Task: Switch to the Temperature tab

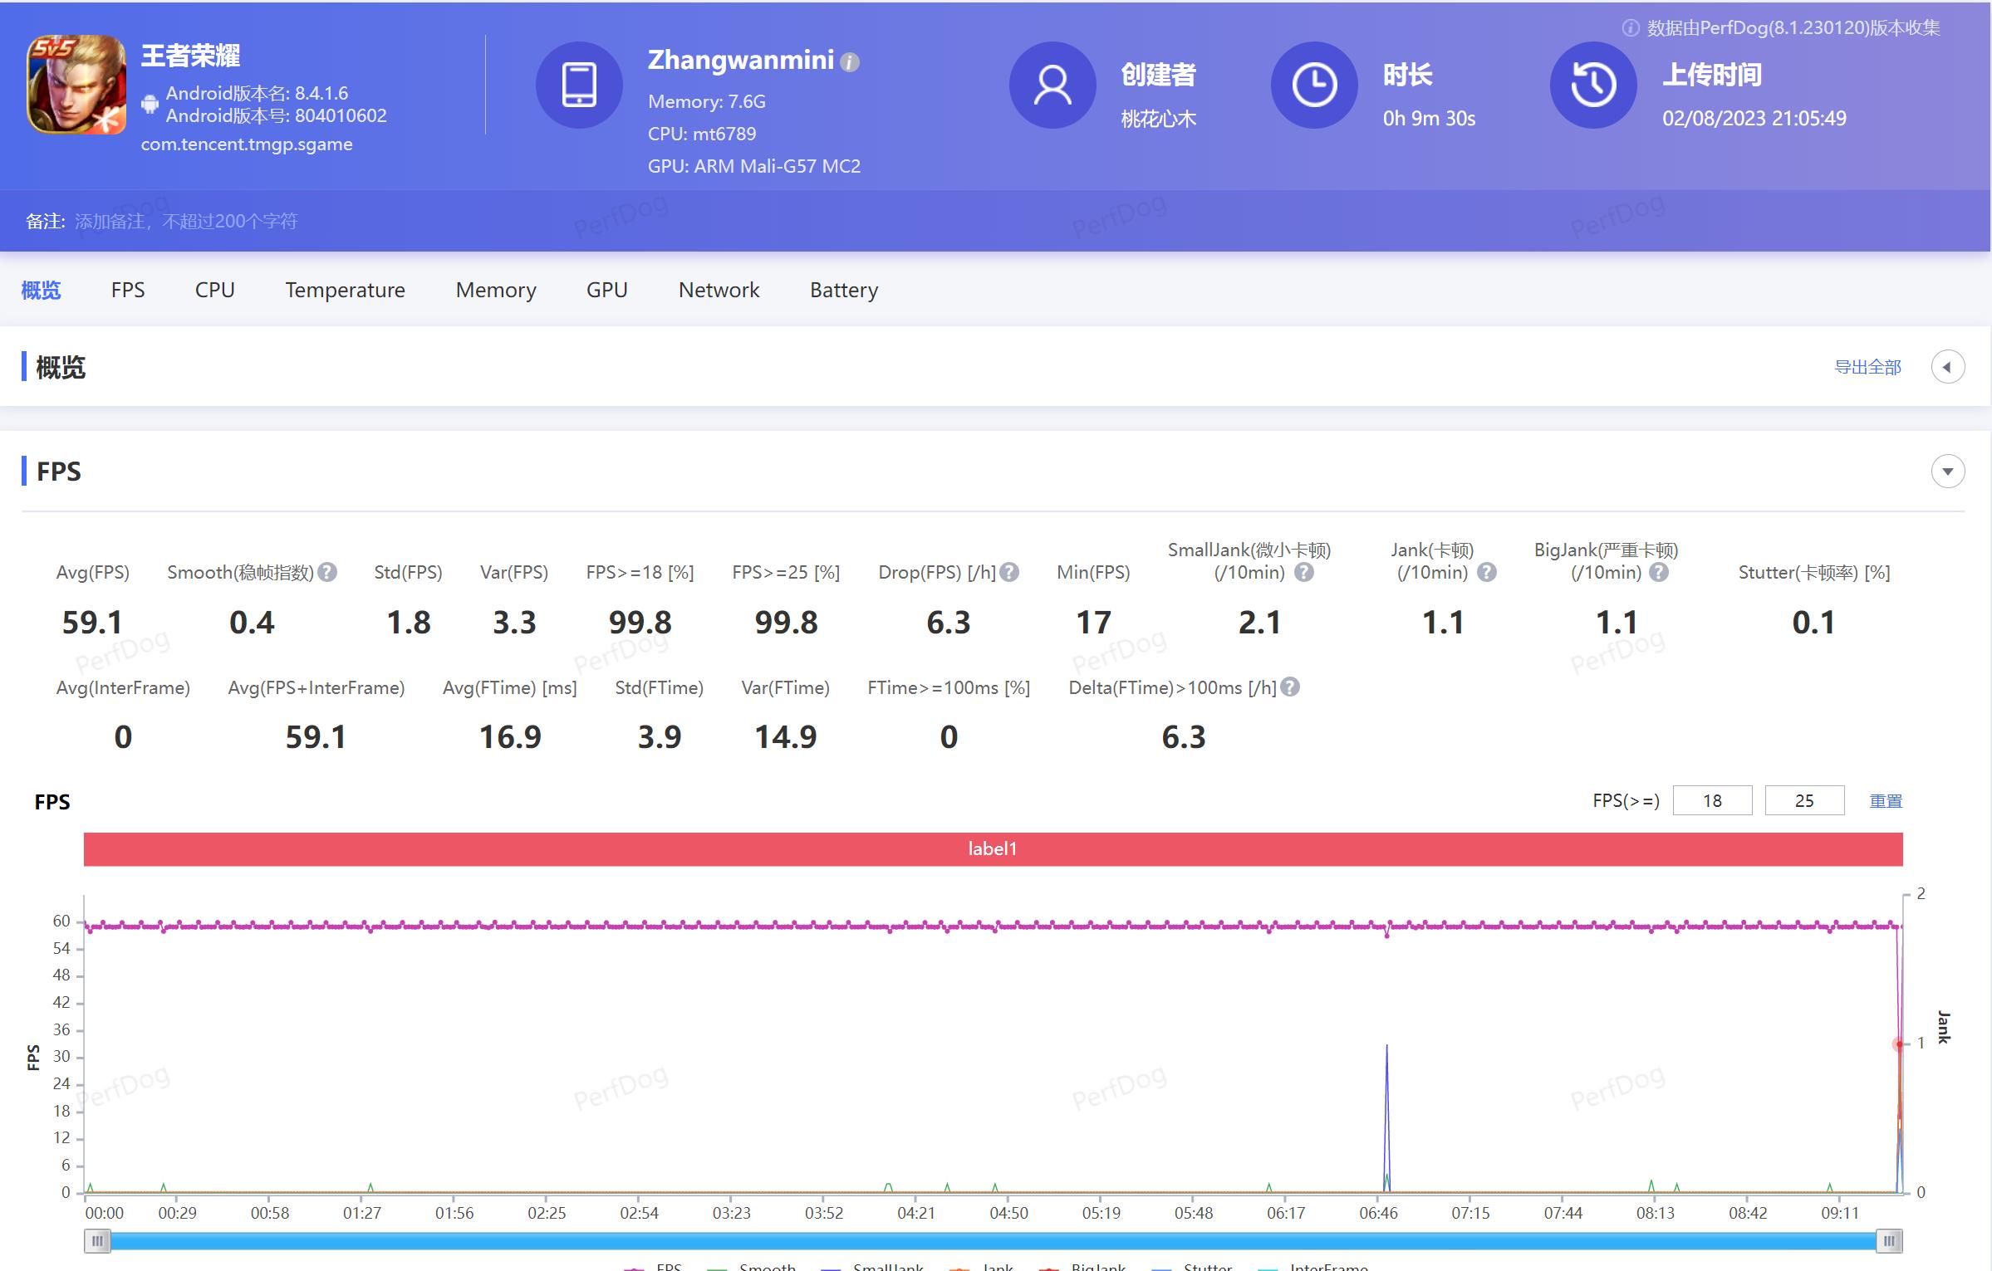Action: point(345,290)
